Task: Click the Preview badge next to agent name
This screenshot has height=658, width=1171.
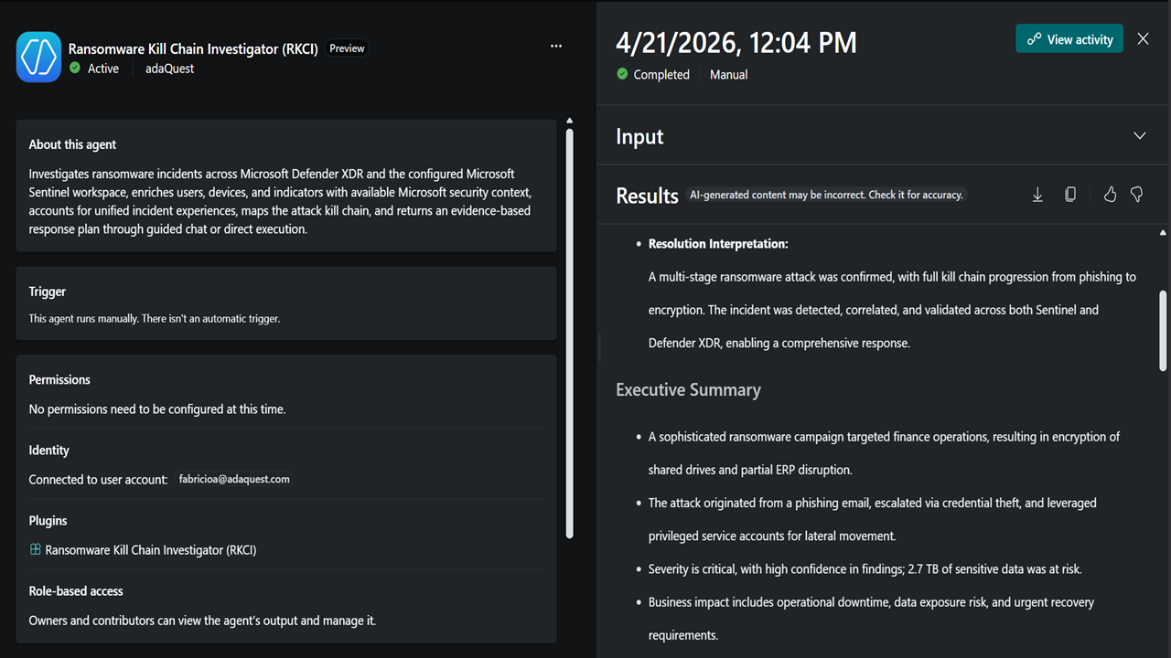Action: [x=347, y=48]
